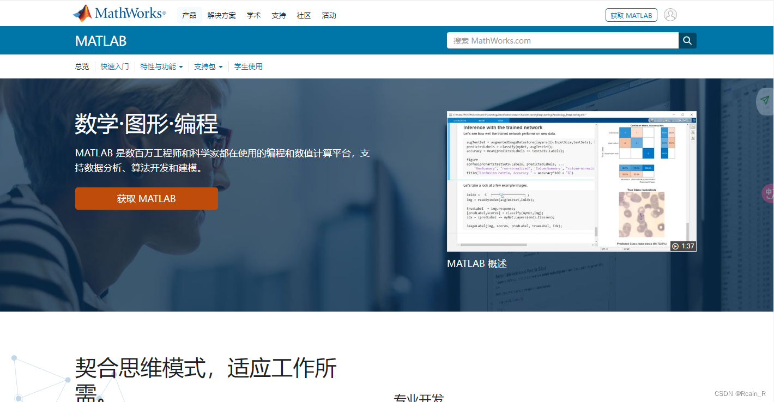Click the paper plane share icon
The width and height of the screenshot is (774, 402).
point(765,100)
